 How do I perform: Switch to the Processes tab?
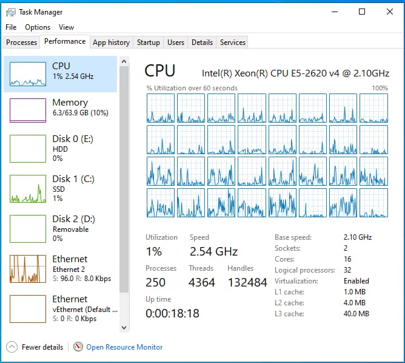tap(21, 42)
